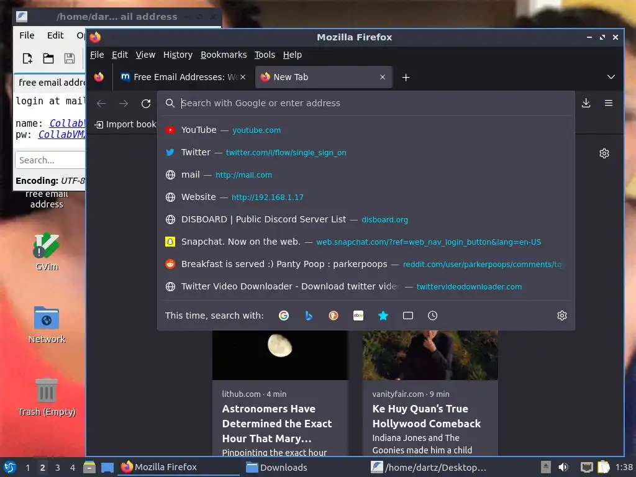Open the text editor Edit menu
Screen dimensions: 636x477
(55, 35)
